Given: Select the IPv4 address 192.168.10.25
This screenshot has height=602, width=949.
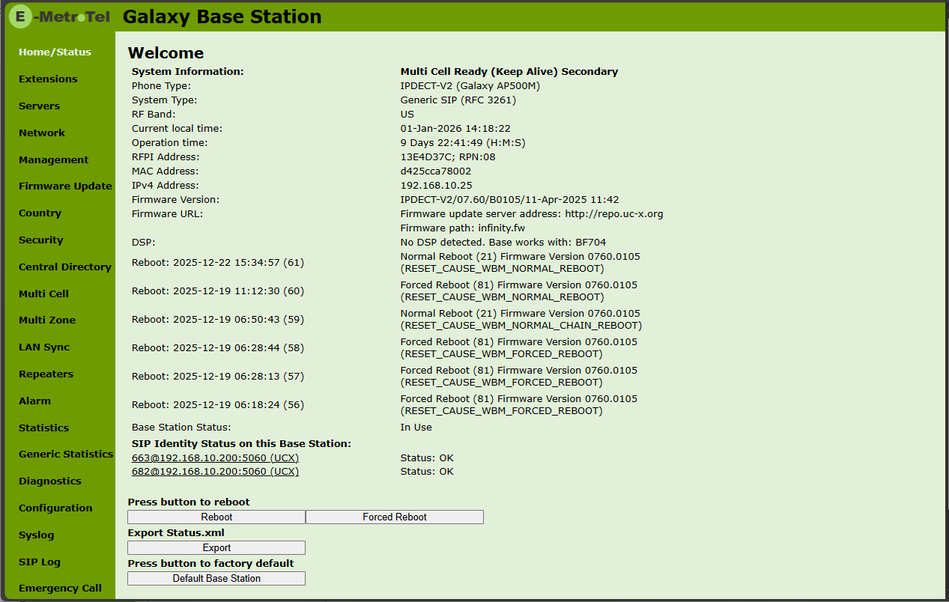Looking at the screenshot, I should click(x=437, y=186).
